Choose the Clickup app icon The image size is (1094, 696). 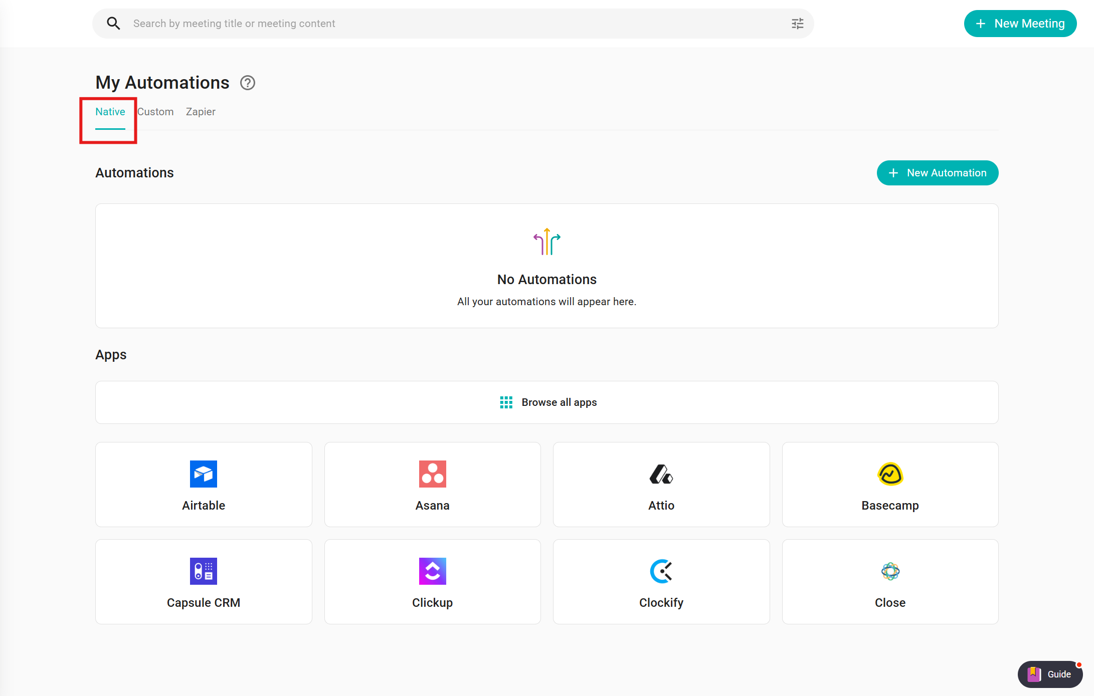click(x=432, y=571)
